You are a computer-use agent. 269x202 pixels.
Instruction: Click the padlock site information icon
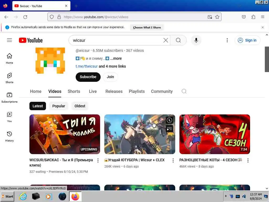point(59,17)
